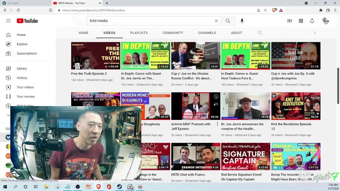Open the ABOUT channel tab
340x191 pixels.
[236, 33]
